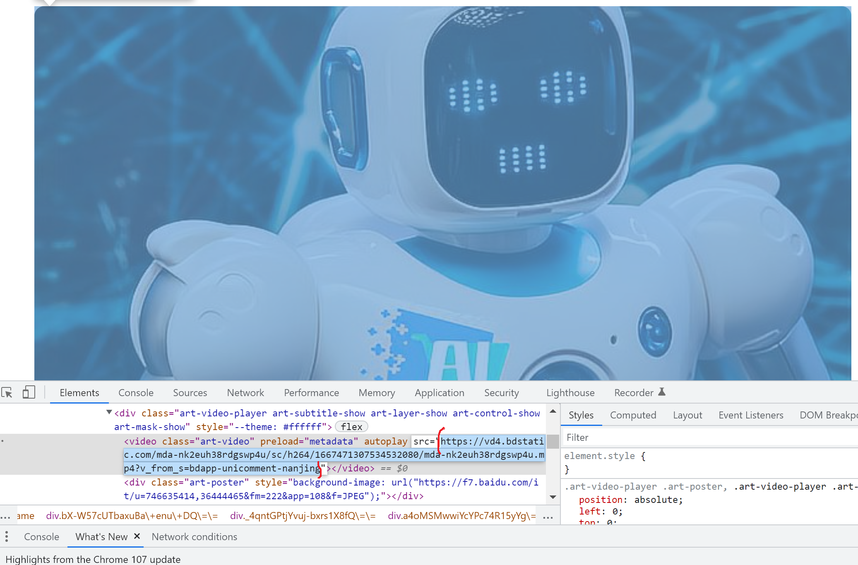Open the Lighthouse panel tab
Image resolution: width=858 pixels, height=565 pixels.
point(570,393)
